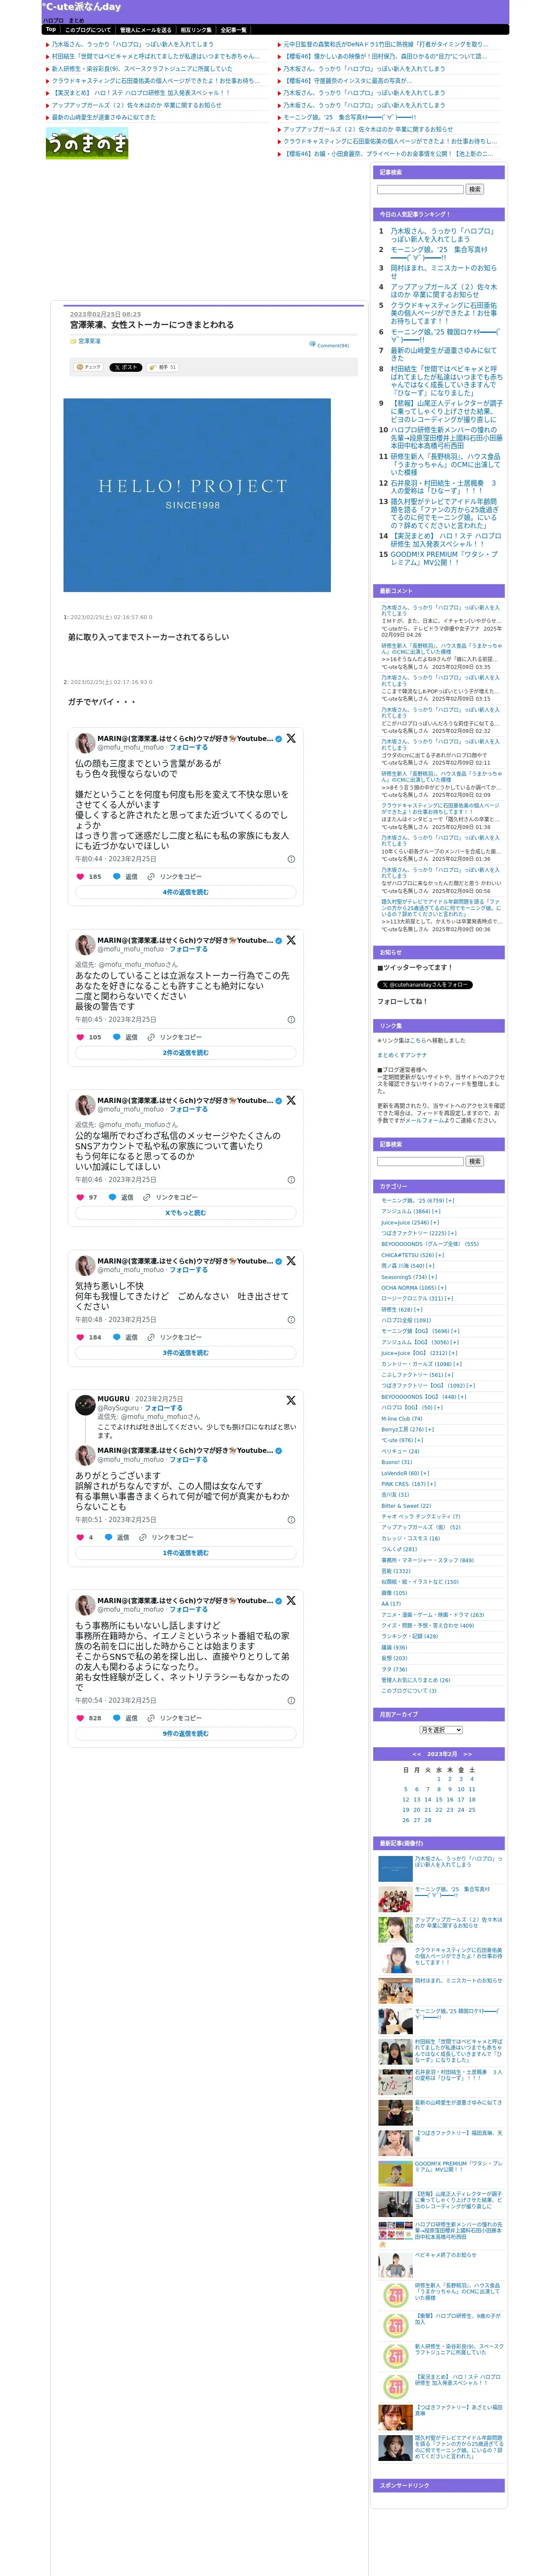Click the MUGURU profile avatar

85,1405
